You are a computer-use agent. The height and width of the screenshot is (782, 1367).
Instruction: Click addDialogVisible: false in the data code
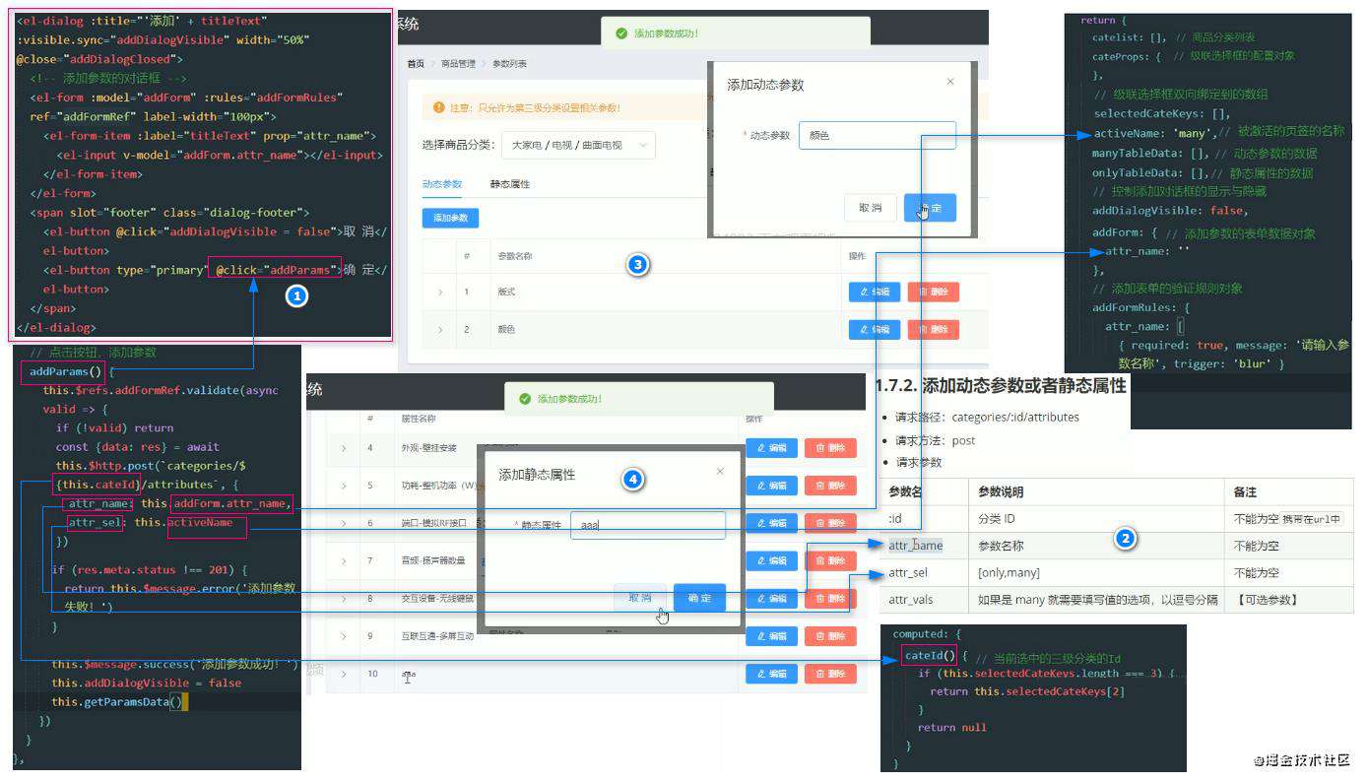pyautogui.click(x=1170, y=210)
